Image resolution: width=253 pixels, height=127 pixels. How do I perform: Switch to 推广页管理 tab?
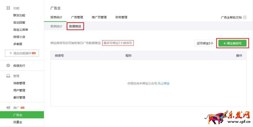click(99, 17)
